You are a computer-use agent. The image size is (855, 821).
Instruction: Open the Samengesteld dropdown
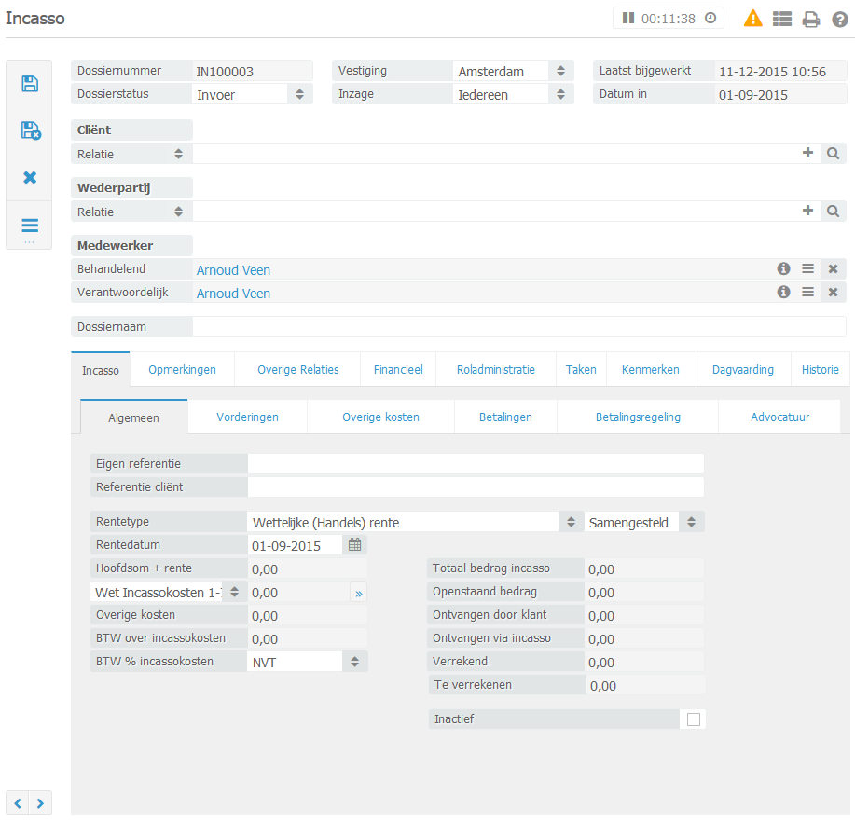coord(644,522)
